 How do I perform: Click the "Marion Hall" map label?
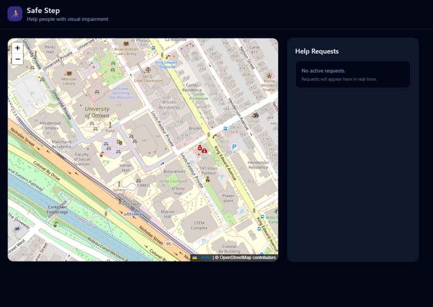[x=168, y=214]
